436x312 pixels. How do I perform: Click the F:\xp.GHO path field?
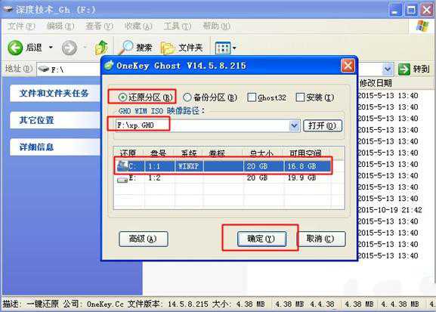203,125
